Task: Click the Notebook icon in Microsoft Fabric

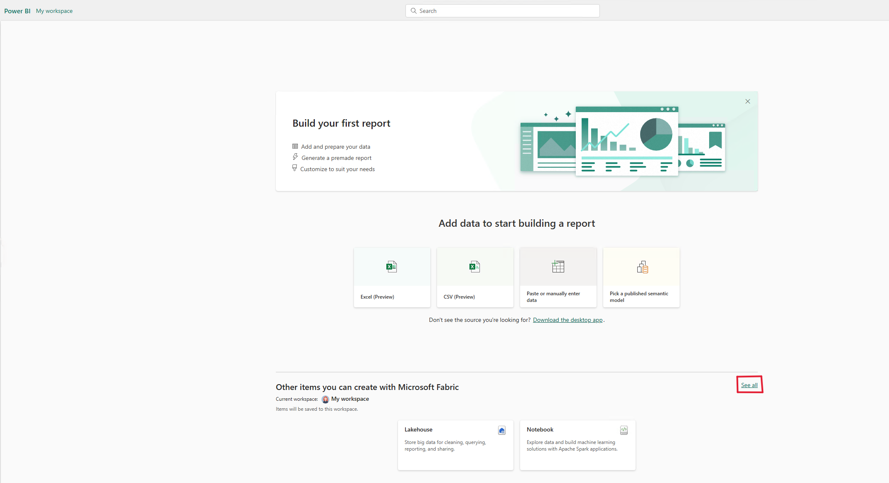Action: [x=624, y=429]
